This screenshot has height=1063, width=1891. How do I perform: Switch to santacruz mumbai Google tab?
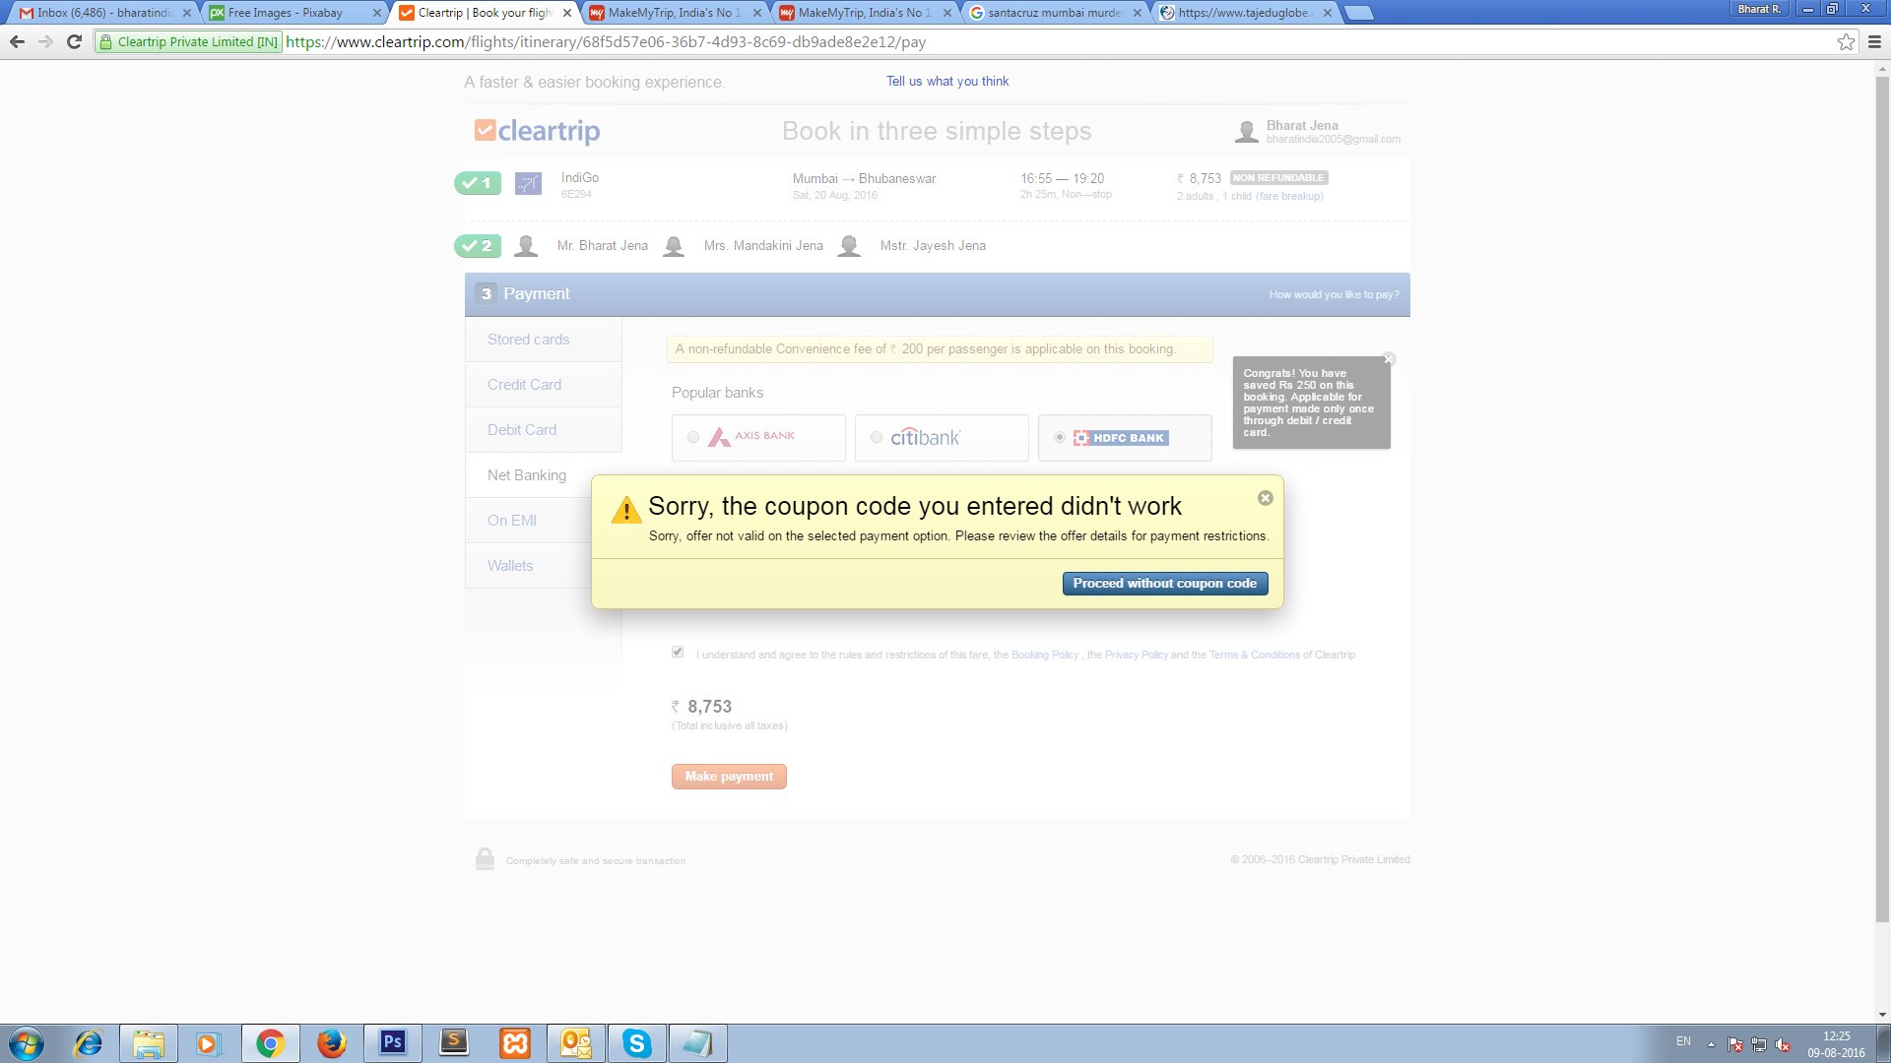click(x=1054, y=13)
